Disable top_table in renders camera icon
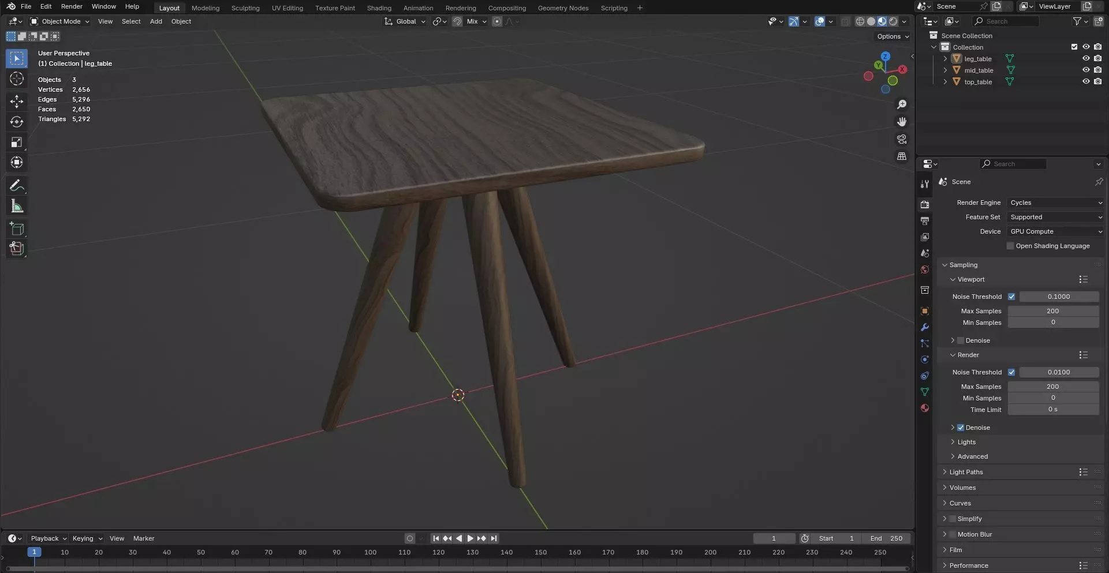The height and width of the screenshot is (573, 1109). pos(1097,81)
